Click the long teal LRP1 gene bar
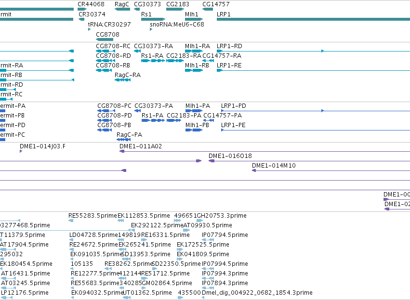 tap(313, 19)
